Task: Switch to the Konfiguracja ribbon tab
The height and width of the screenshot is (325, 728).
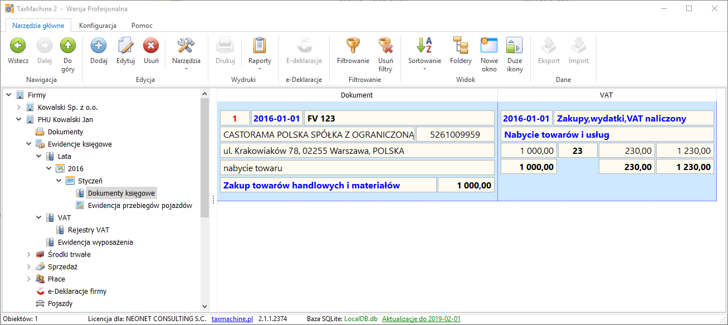Action: [97, 26]
